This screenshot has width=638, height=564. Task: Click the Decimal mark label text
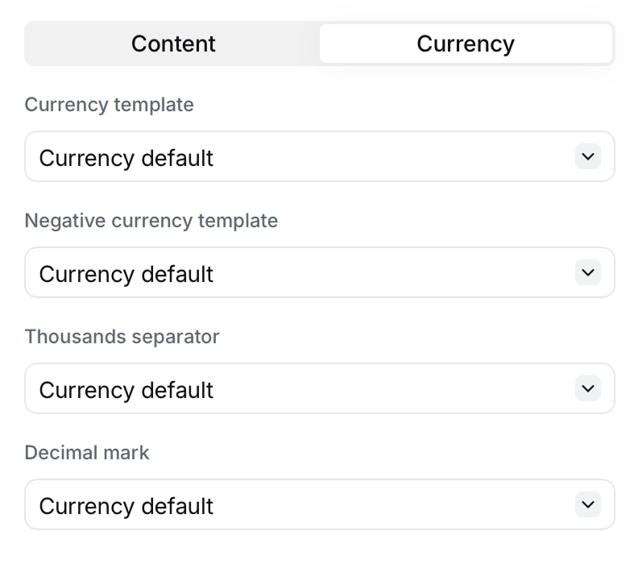(87, 453)
